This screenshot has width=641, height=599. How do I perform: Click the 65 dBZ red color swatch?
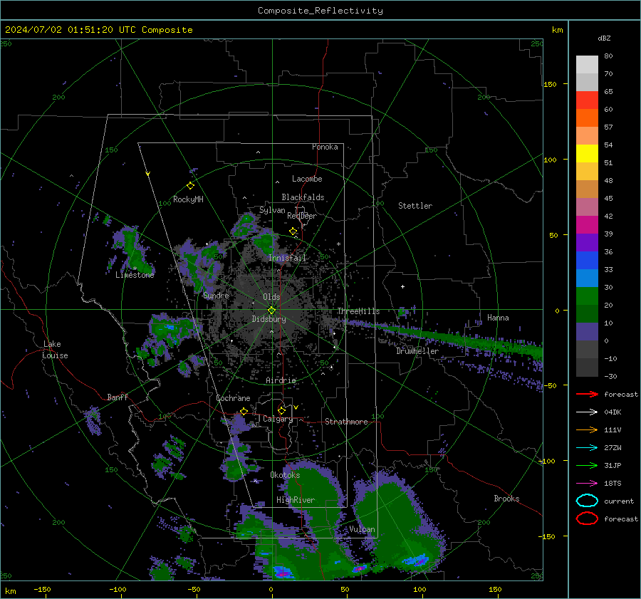(587, 100)
